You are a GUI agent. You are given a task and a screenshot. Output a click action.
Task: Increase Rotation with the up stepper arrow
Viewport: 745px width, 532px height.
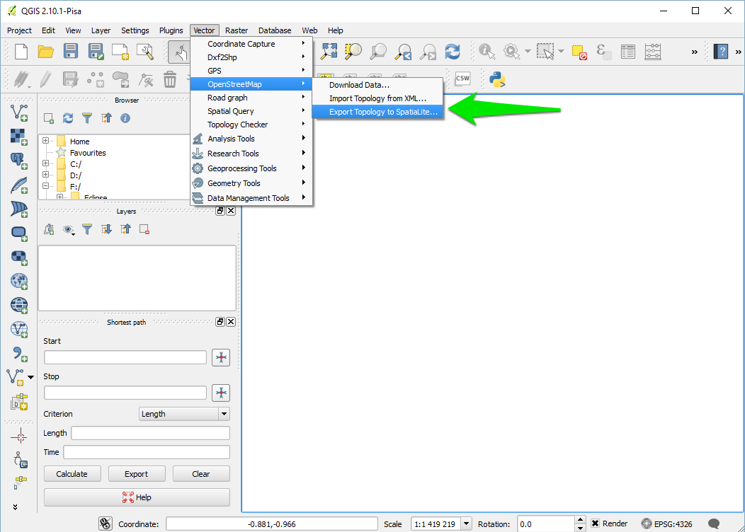click(581, 520)
